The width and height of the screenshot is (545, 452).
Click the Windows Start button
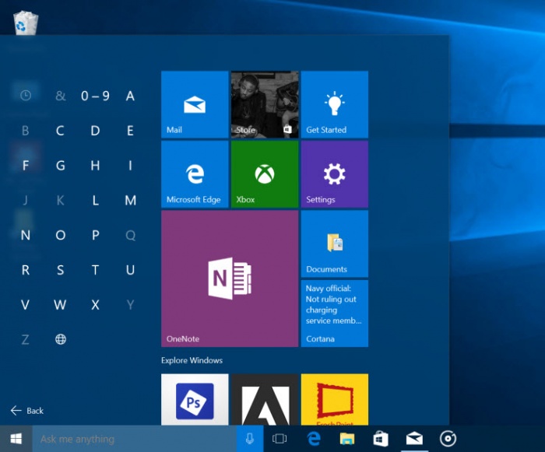[16, 439]
